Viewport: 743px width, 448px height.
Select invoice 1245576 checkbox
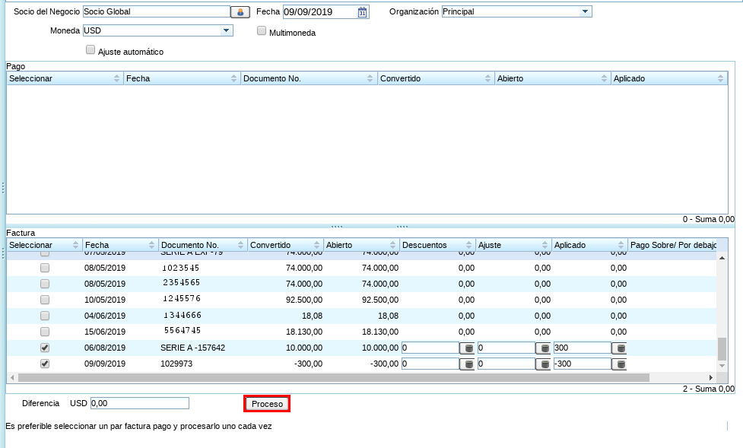click(x=45, y=300)
